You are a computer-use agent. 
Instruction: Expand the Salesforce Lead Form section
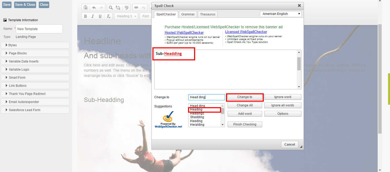pos(35,110)
